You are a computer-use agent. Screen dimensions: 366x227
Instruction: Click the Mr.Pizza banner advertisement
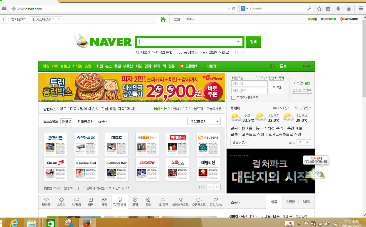pos(132,87)
